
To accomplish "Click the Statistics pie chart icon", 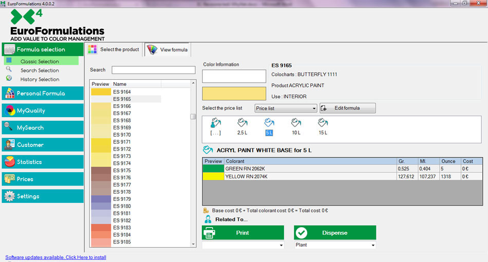I will (x=10, y=161).
